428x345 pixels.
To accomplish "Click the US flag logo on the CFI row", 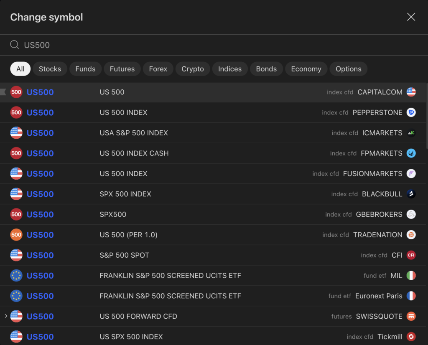I will [x=16, y=255].
